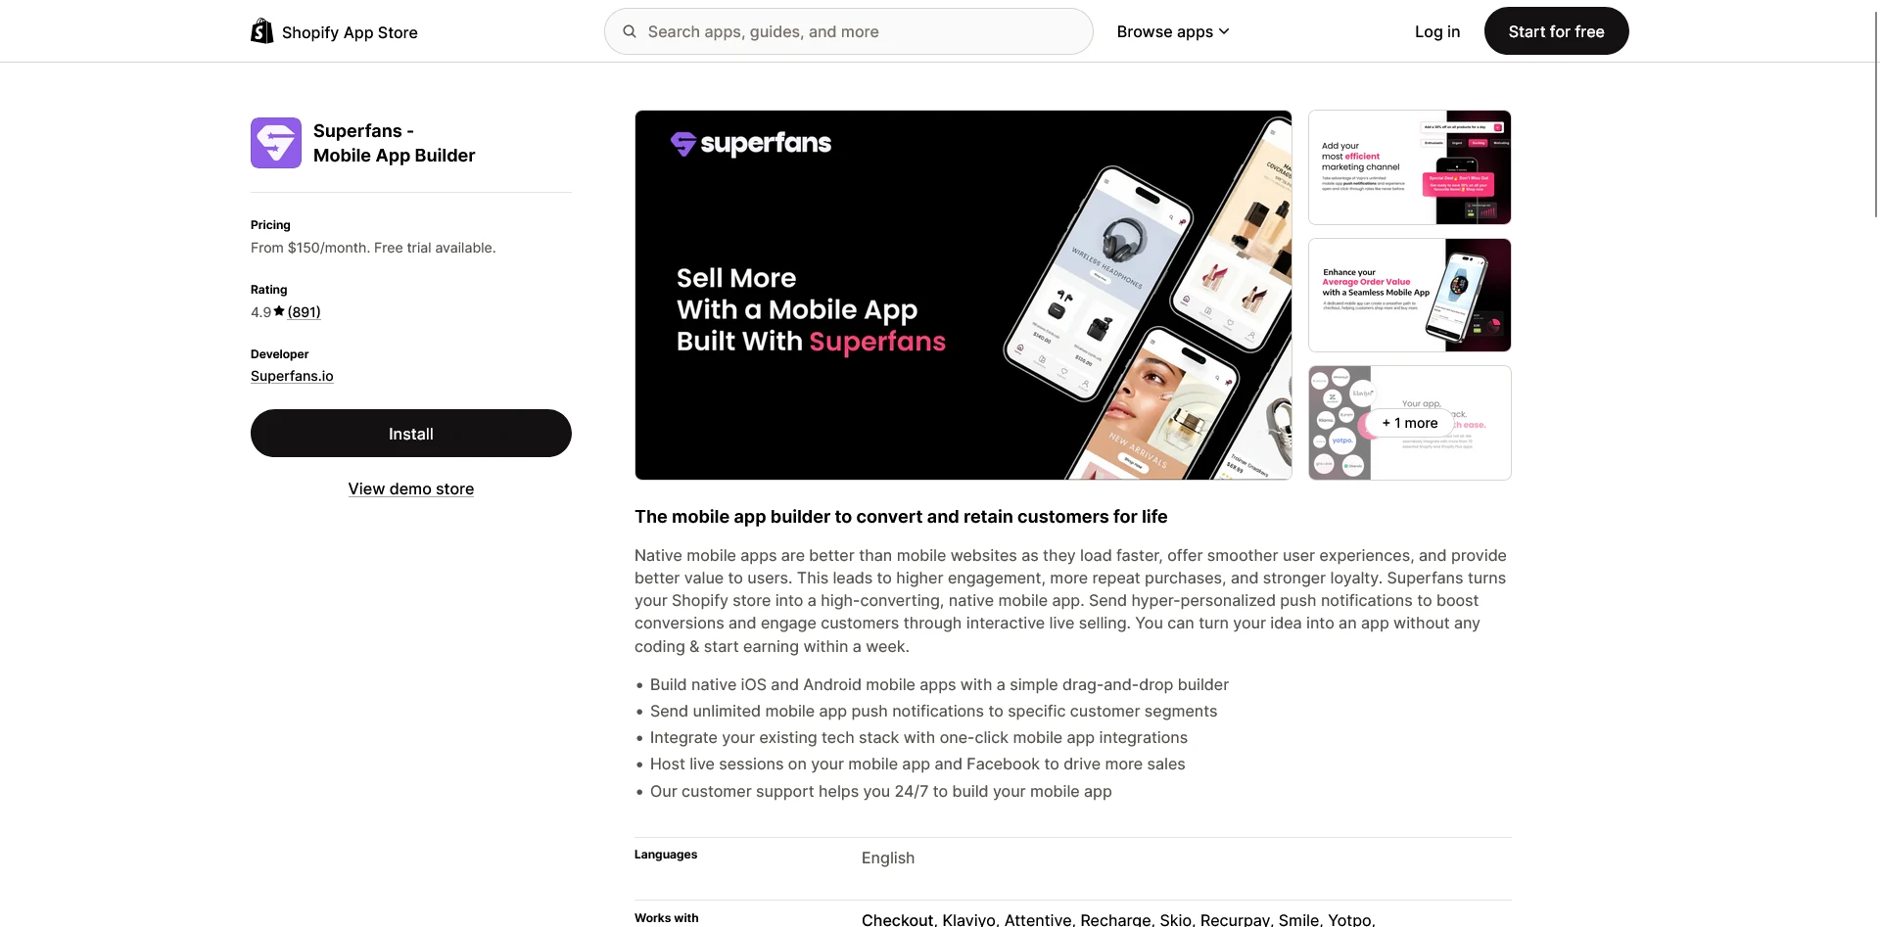Click the Start for free button
Viewport: 1880px width, 927px height.
tap(1556, 31)
